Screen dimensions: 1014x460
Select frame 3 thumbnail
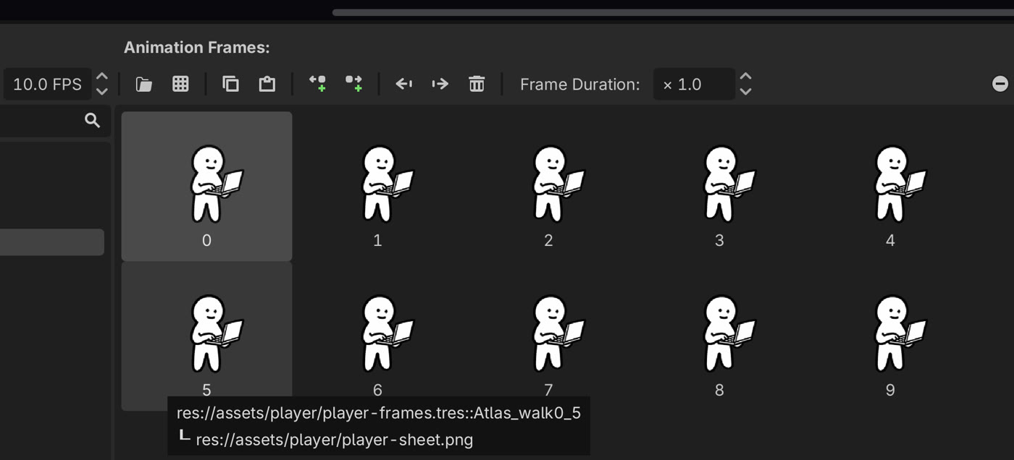pos(719,187)
